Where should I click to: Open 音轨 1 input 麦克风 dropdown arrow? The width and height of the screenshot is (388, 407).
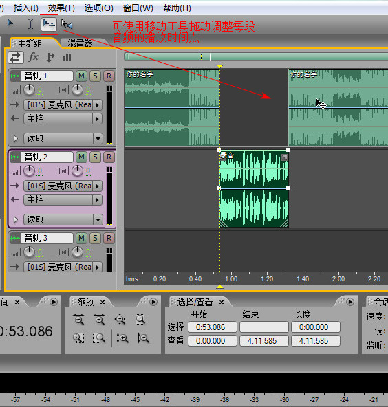(98, 105)
